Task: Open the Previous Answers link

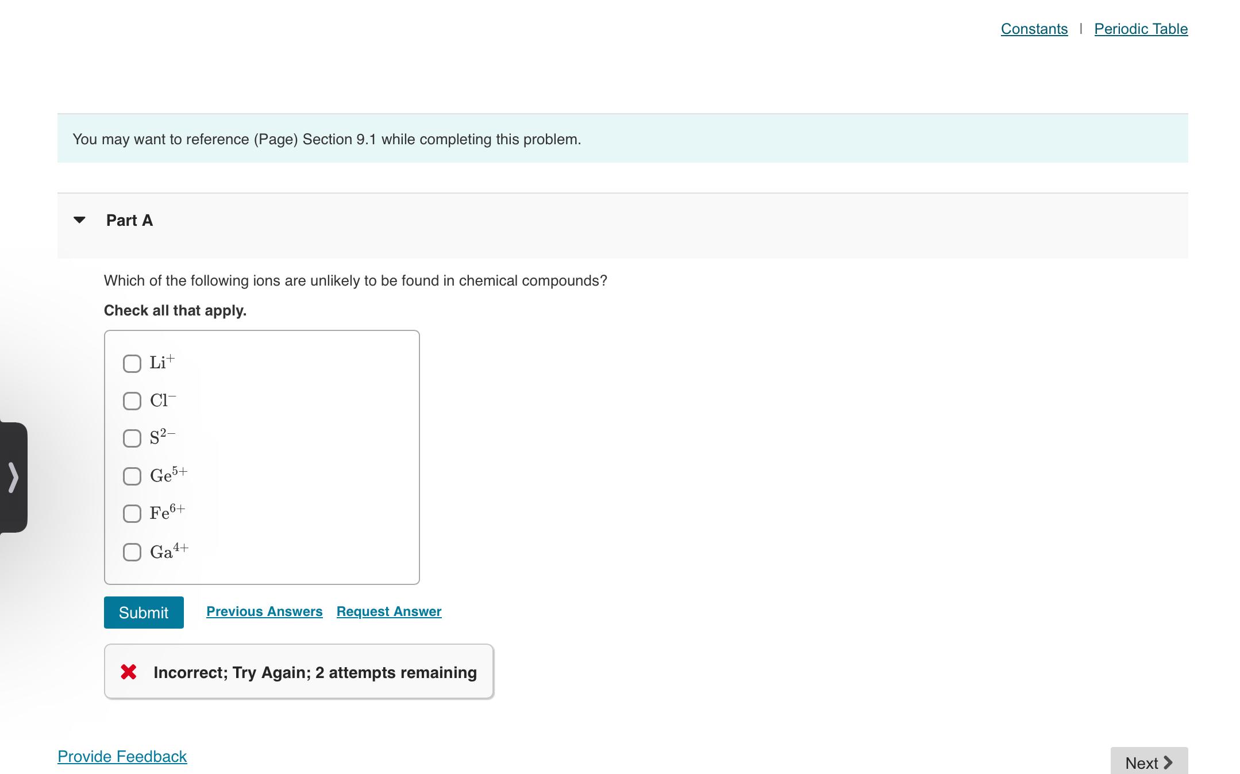Action: click(264, 611)
